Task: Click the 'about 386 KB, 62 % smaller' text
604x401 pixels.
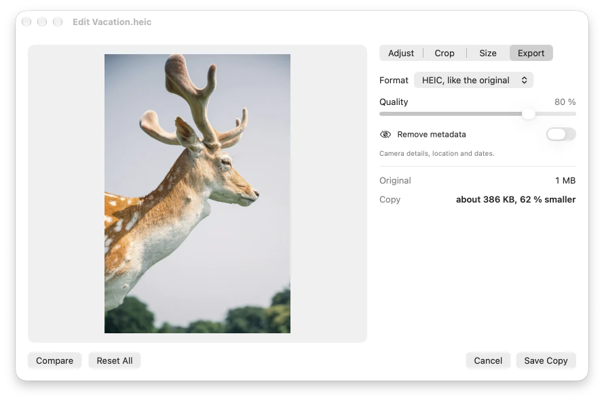Action: [516, 200]
